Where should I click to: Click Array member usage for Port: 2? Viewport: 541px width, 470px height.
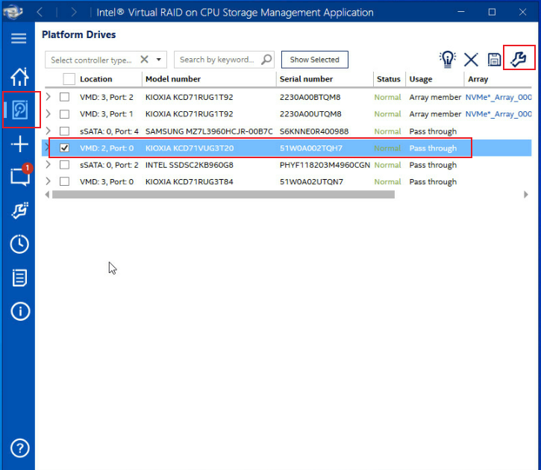click(x=435, y=97)
